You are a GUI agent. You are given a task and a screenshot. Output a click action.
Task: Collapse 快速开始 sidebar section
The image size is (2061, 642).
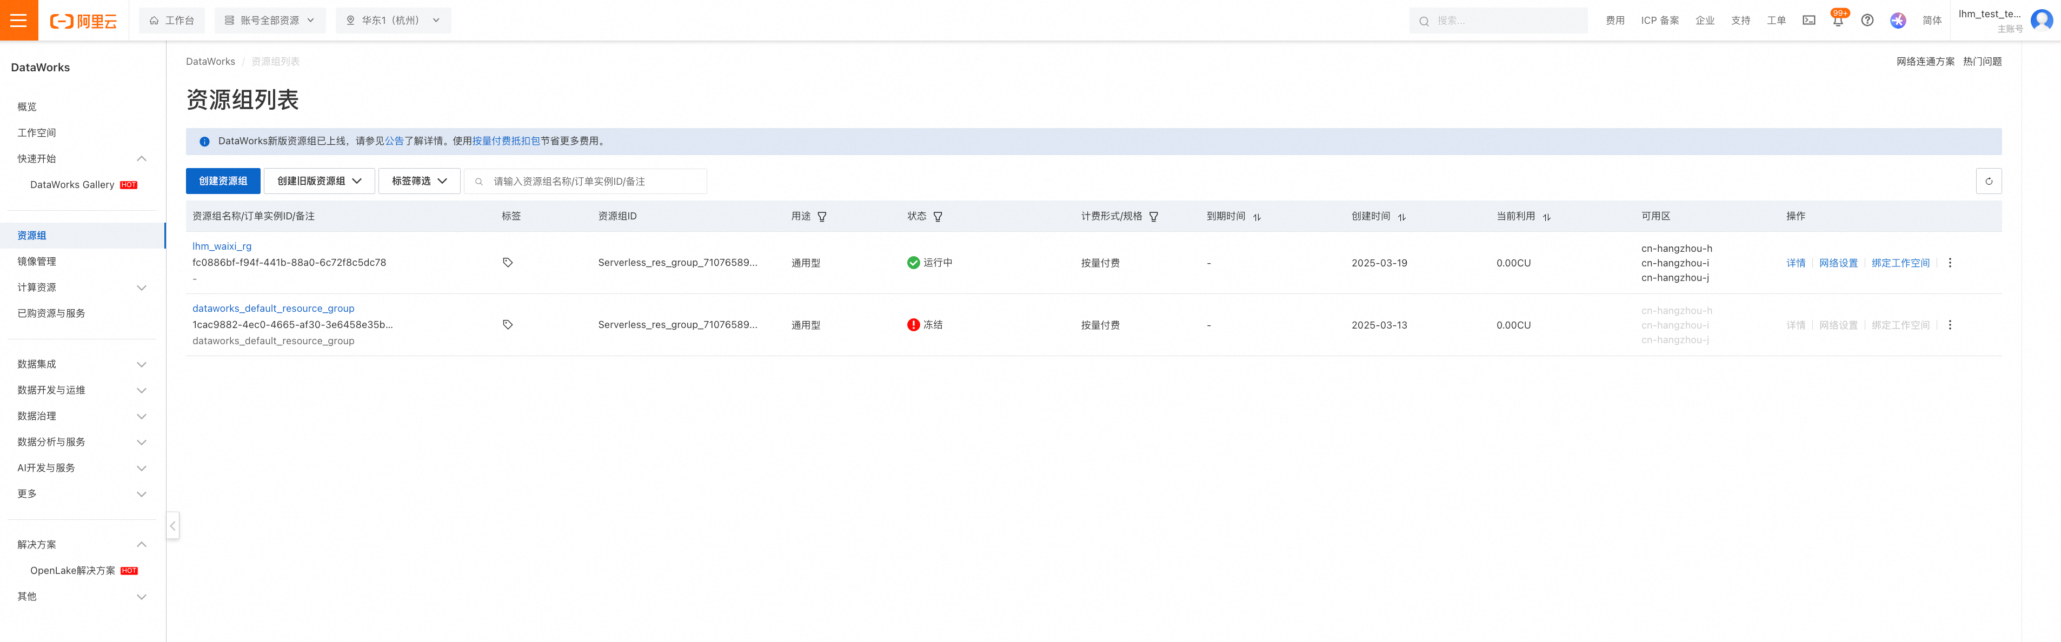pos(142,158)
